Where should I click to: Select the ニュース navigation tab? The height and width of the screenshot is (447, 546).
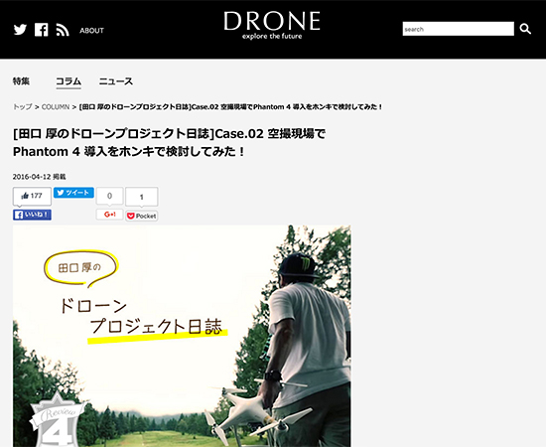tap(116, 81)
